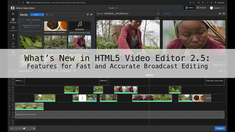Click the hamburger menu icon

click(13, 14)
